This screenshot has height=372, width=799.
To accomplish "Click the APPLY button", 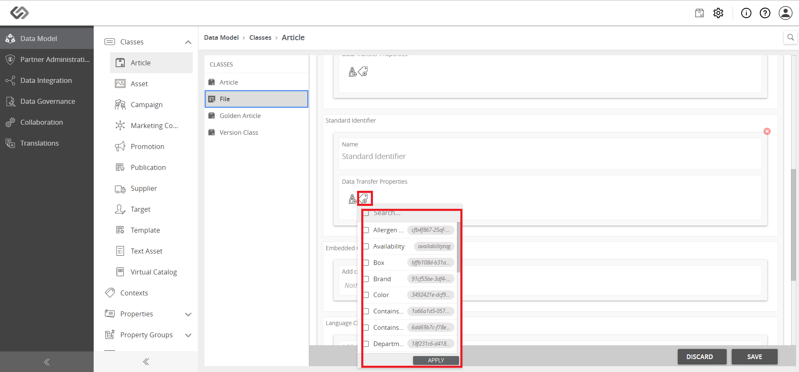I will (436, 360).
